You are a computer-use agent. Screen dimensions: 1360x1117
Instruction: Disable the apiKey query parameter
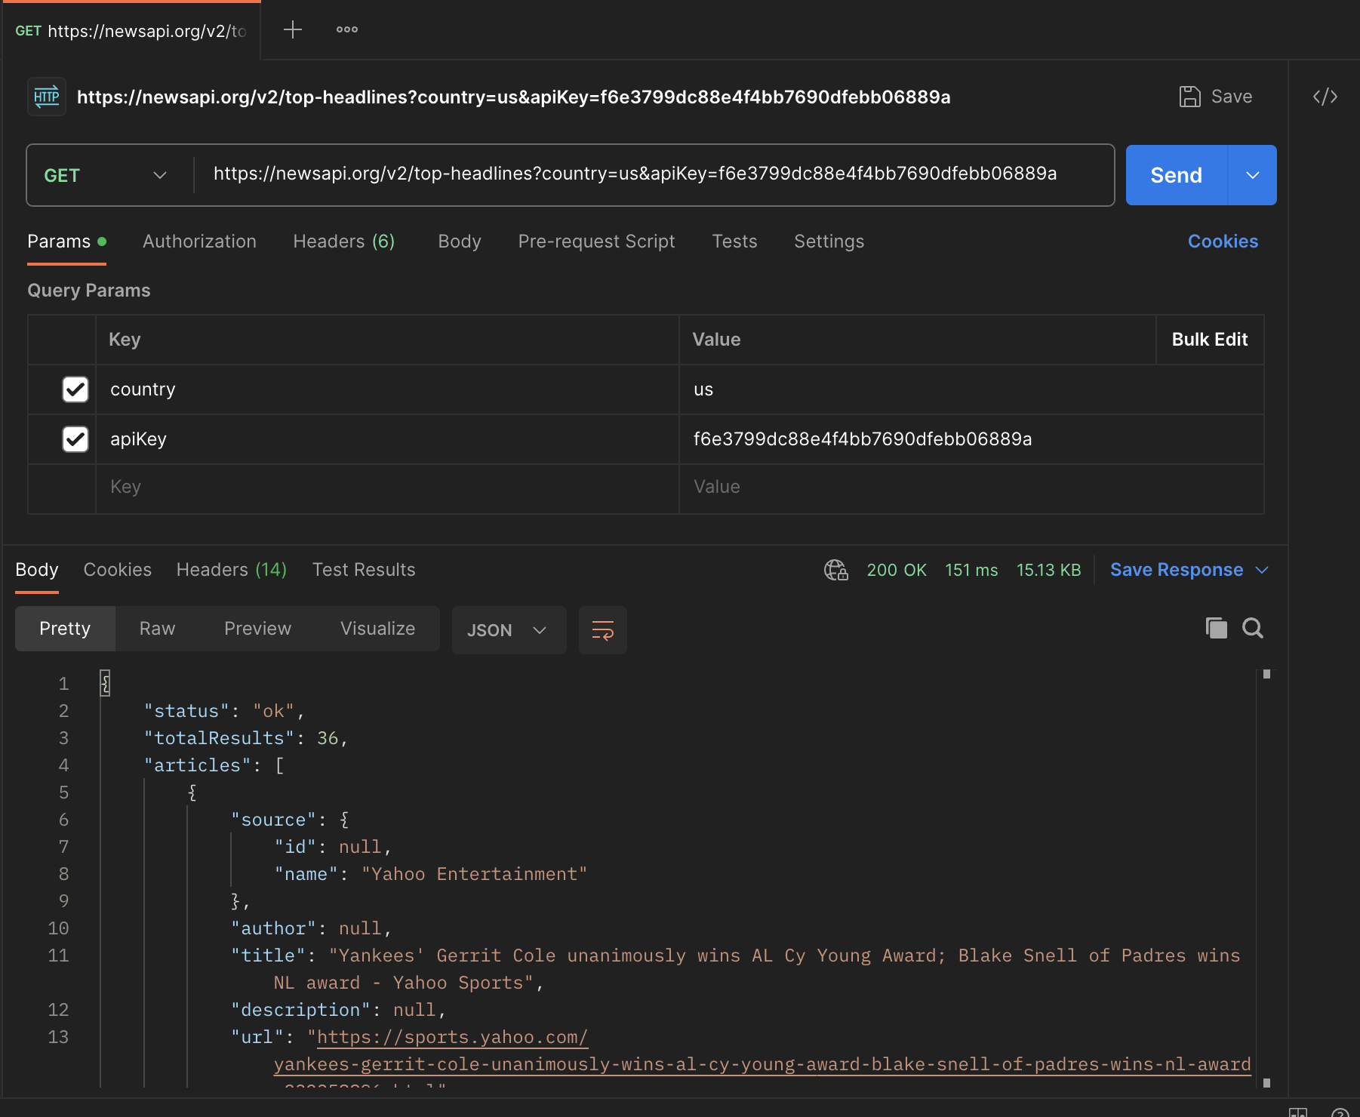coord(75,438)
